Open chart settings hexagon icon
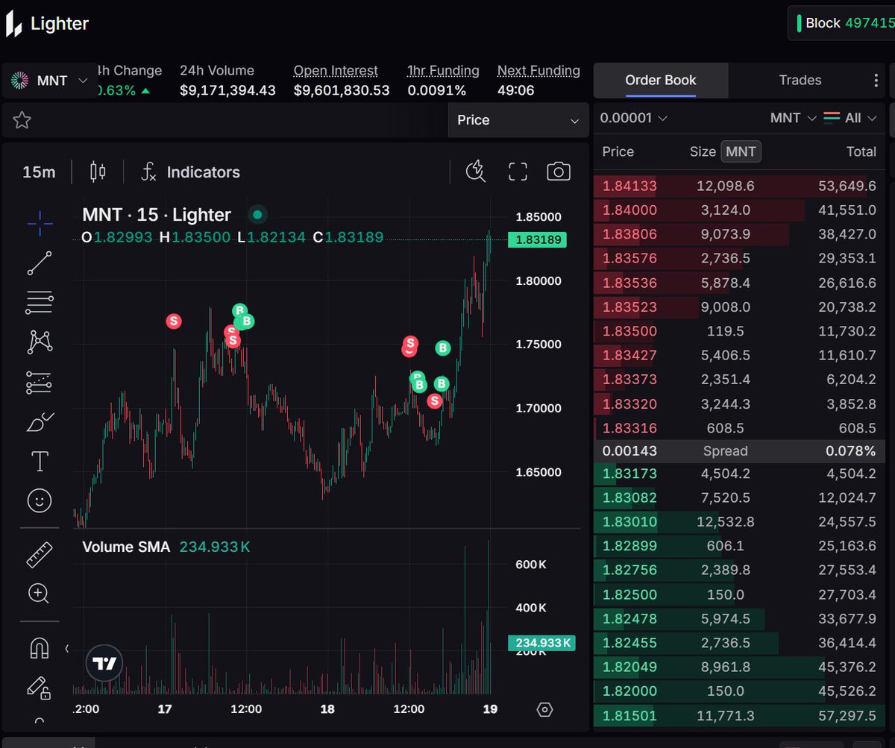 [544, 709]
